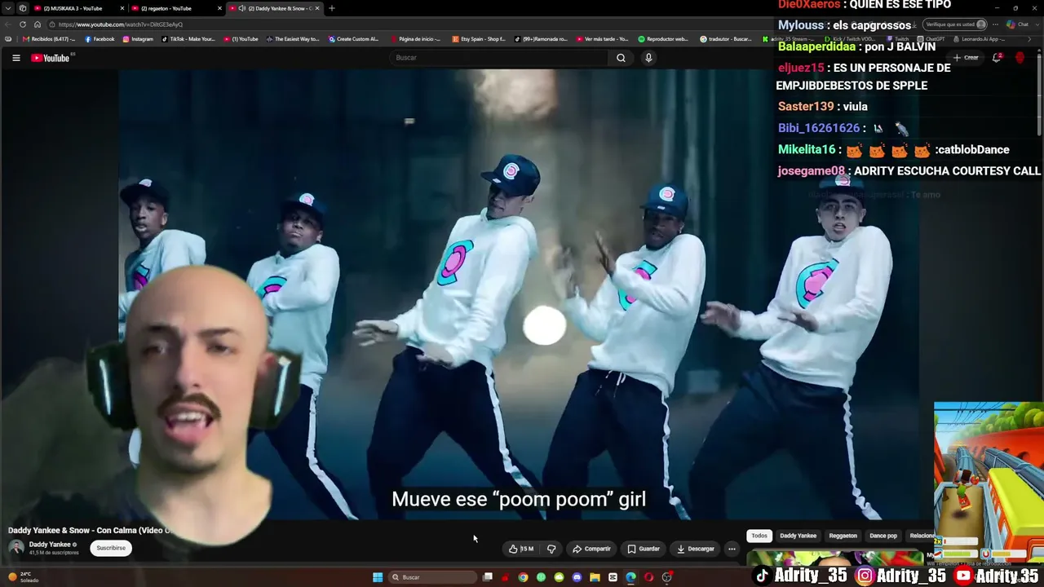Open the Facebook bookmark

[100, 39]
